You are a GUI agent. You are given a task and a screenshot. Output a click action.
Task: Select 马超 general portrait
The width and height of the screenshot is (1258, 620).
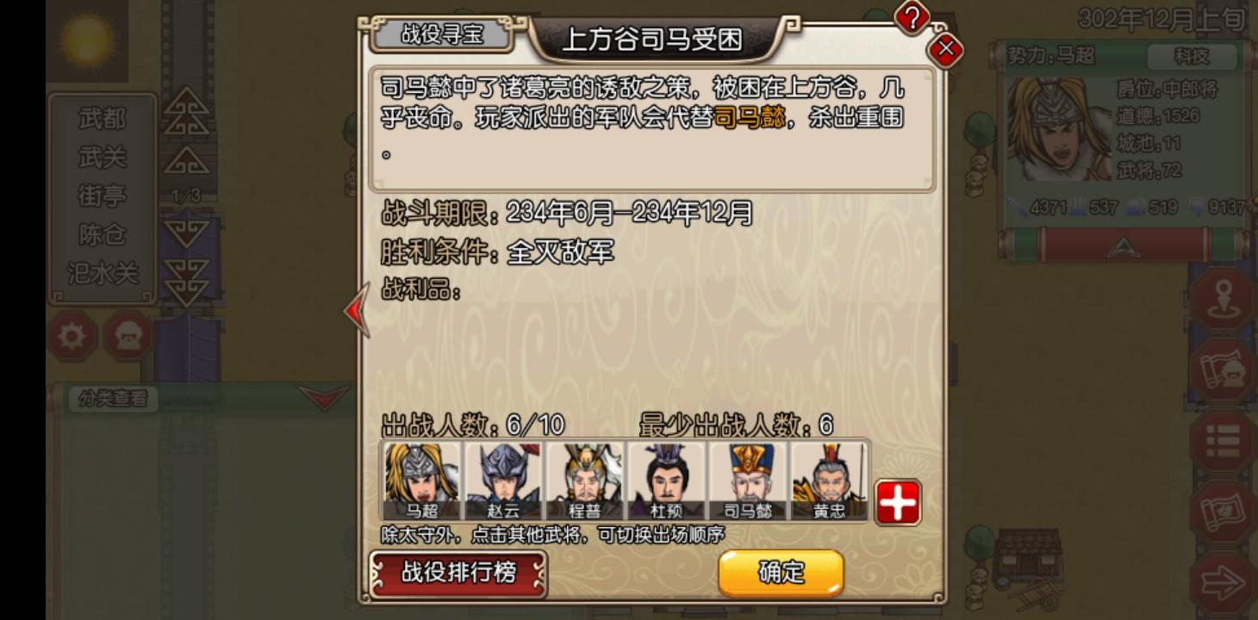click(422, 481)
